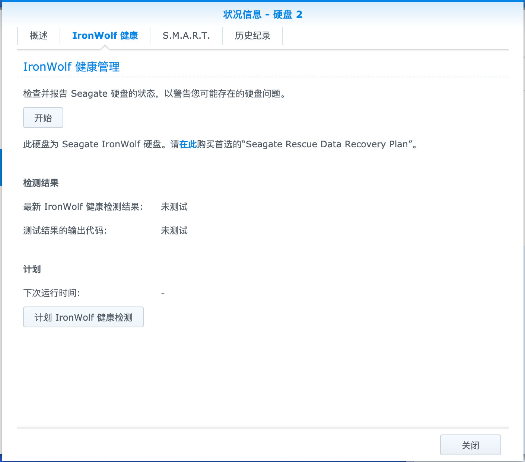
Task: Click the 检测结果 section title
Action: coord(41,183)
